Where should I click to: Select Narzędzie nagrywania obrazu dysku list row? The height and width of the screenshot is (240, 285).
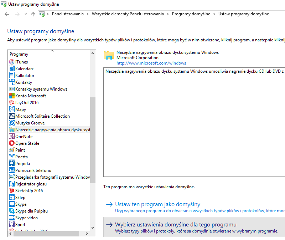tap(49, 129)
